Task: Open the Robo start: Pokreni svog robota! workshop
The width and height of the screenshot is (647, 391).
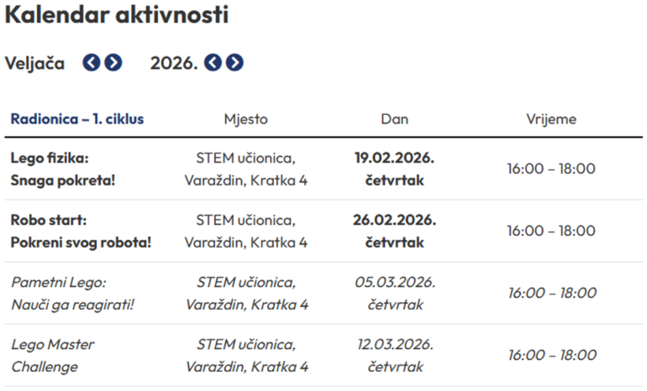Action: click(x=81, y=231)
